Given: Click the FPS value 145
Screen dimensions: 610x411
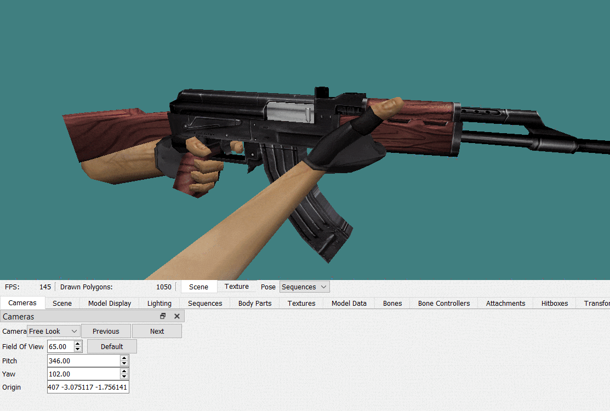Looking at the screenshot, I should [45, 287].
